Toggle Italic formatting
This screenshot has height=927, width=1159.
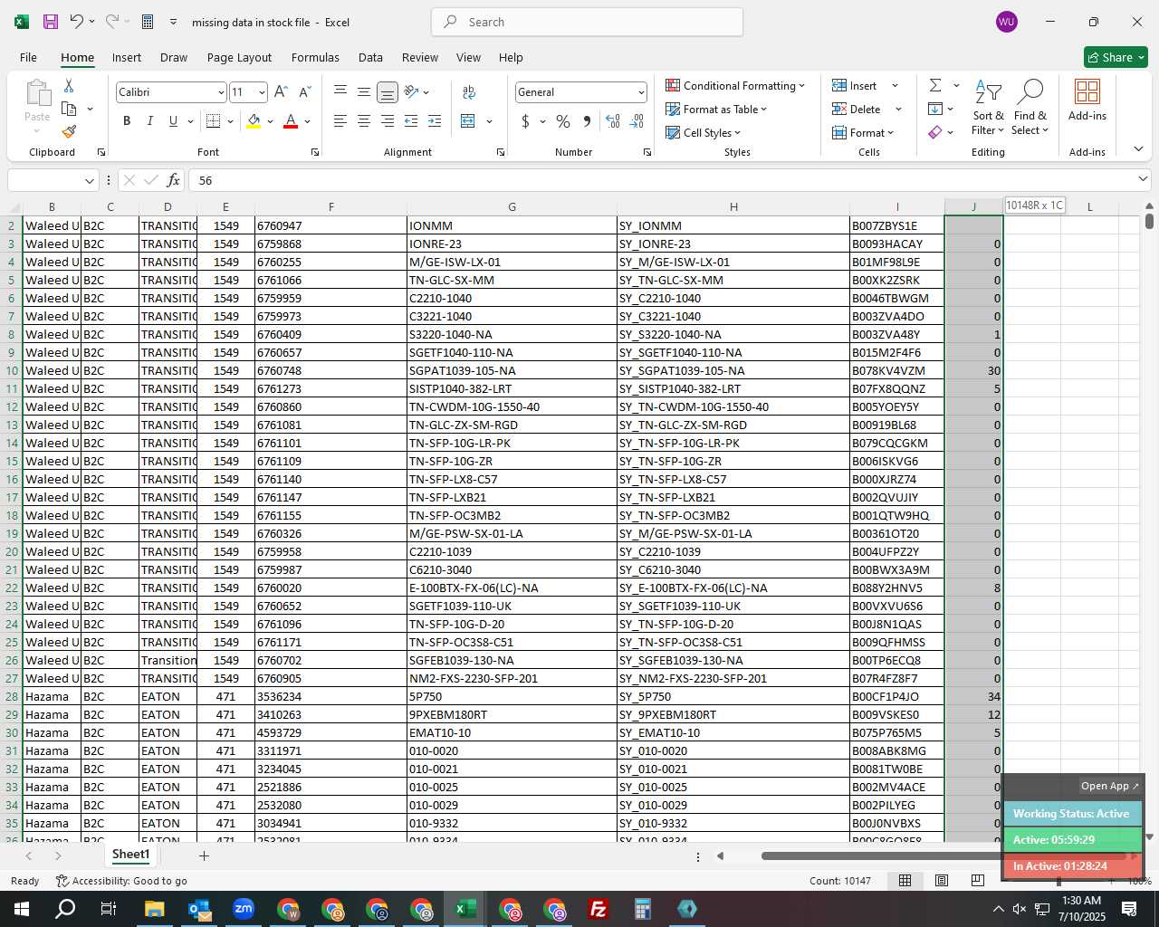coord(149,120)
